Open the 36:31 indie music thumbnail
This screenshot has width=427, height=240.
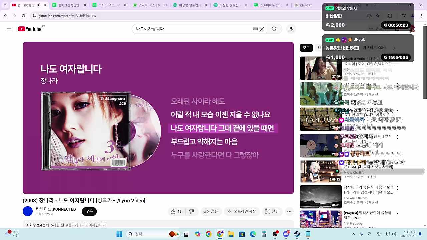pos(321,197)
